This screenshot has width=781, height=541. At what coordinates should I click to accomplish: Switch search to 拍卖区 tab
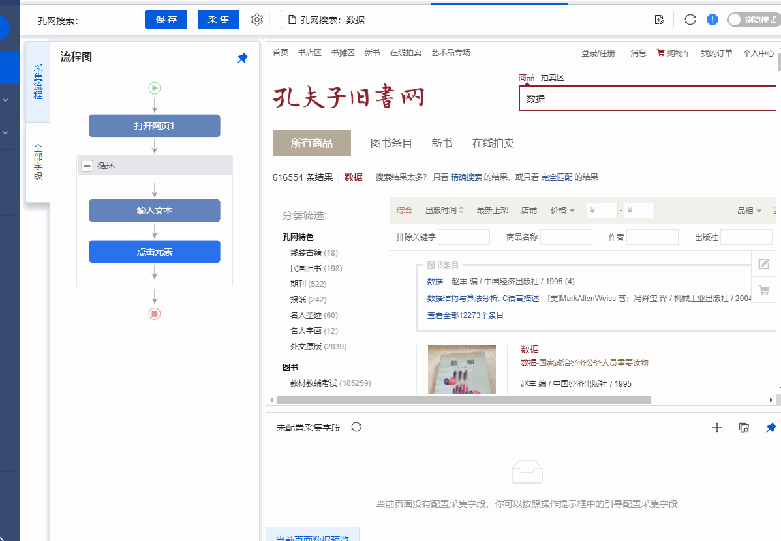(553, 77)
